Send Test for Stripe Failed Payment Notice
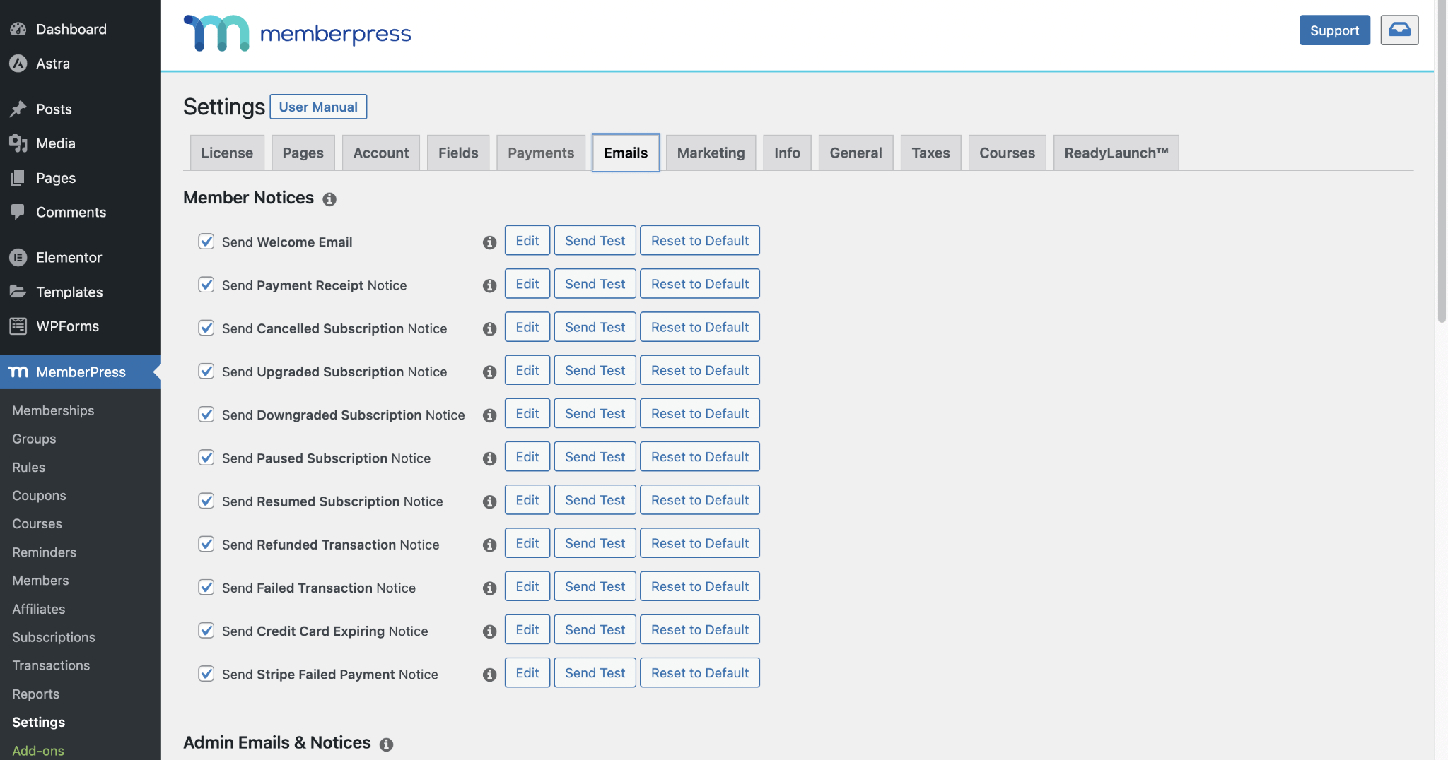The image size is (1448, 760). click(x=595, y=672)
